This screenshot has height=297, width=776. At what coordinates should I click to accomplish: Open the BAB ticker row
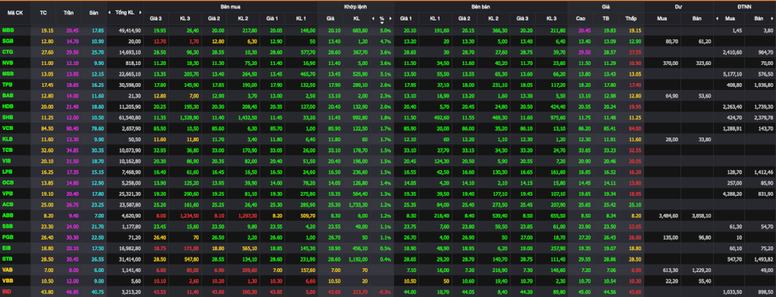(388, 95)
